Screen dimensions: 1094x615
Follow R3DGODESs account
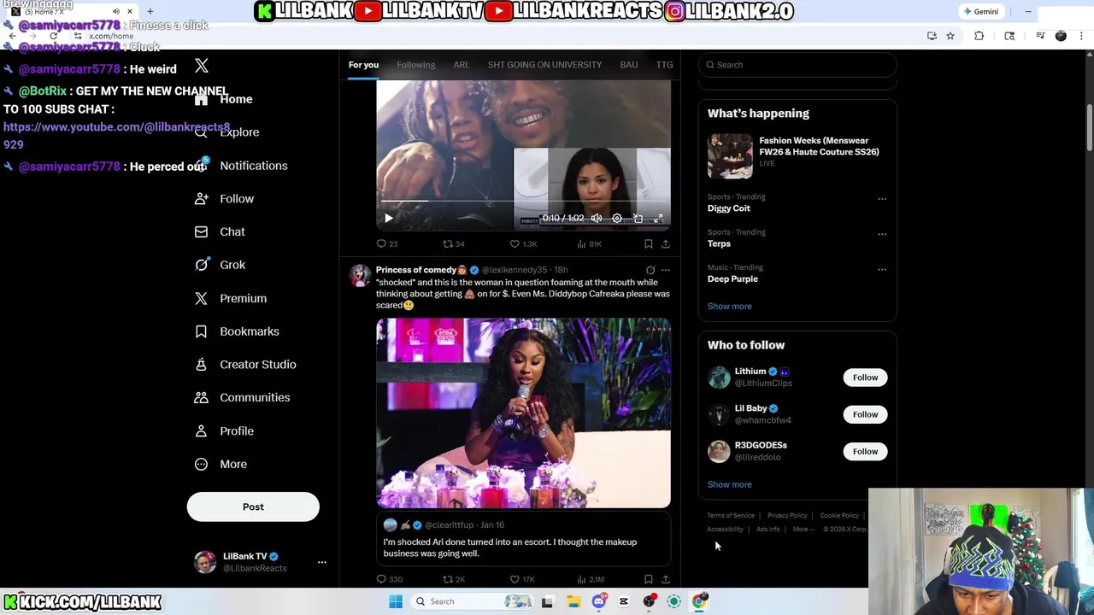[865, 451]
